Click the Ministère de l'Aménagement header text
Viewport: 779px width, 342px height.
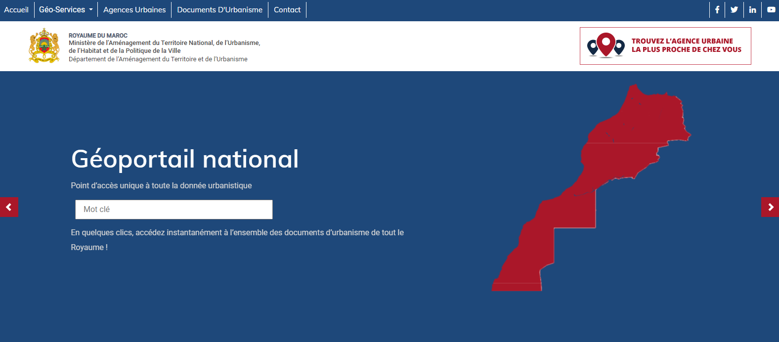point(164,47)
